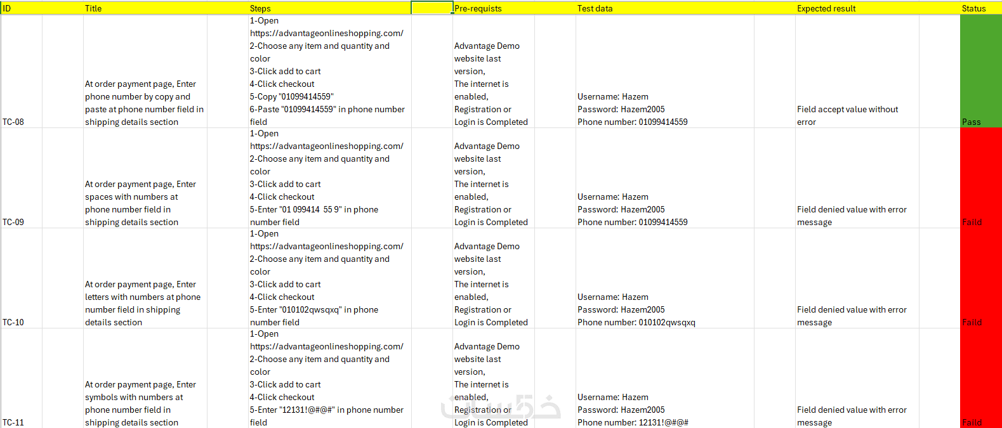Select the Title header cell
The height and width of the screenshot is (428, 1002).
tap(145, 8)
